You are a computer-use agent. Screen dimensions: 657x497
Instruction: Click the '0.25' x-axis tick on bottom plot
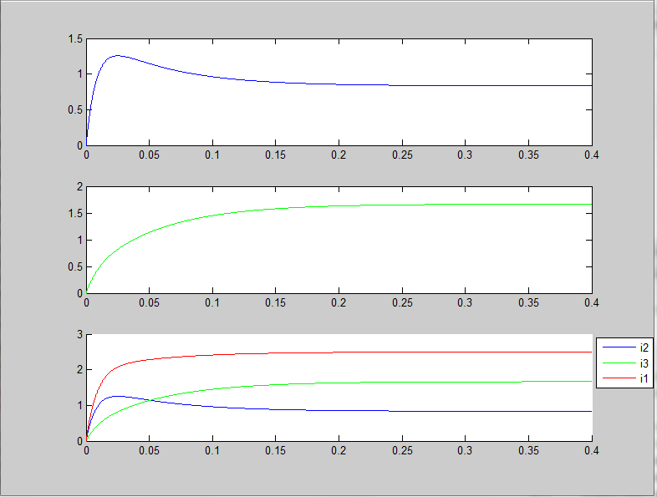coord(402,449)
